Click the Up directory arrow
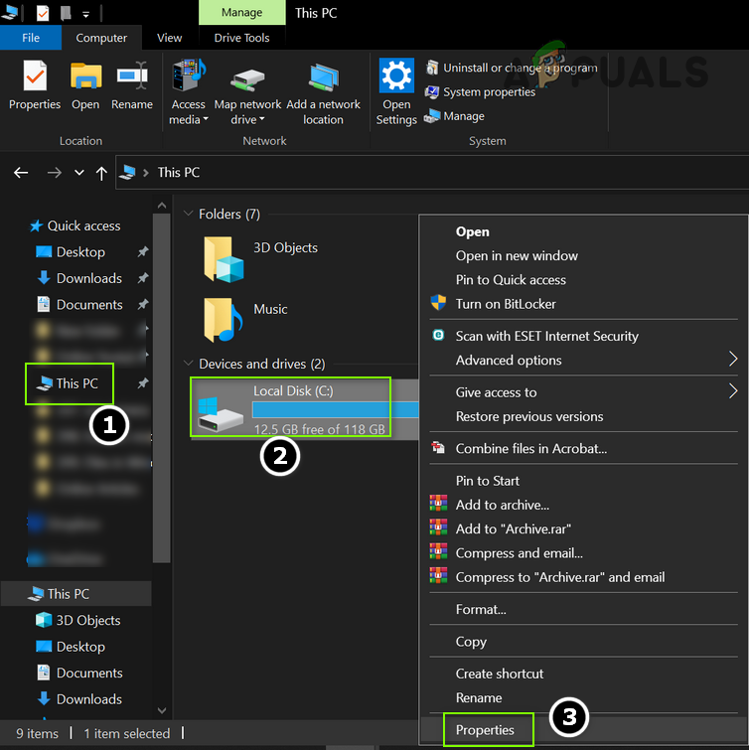 tap(101, 173)
